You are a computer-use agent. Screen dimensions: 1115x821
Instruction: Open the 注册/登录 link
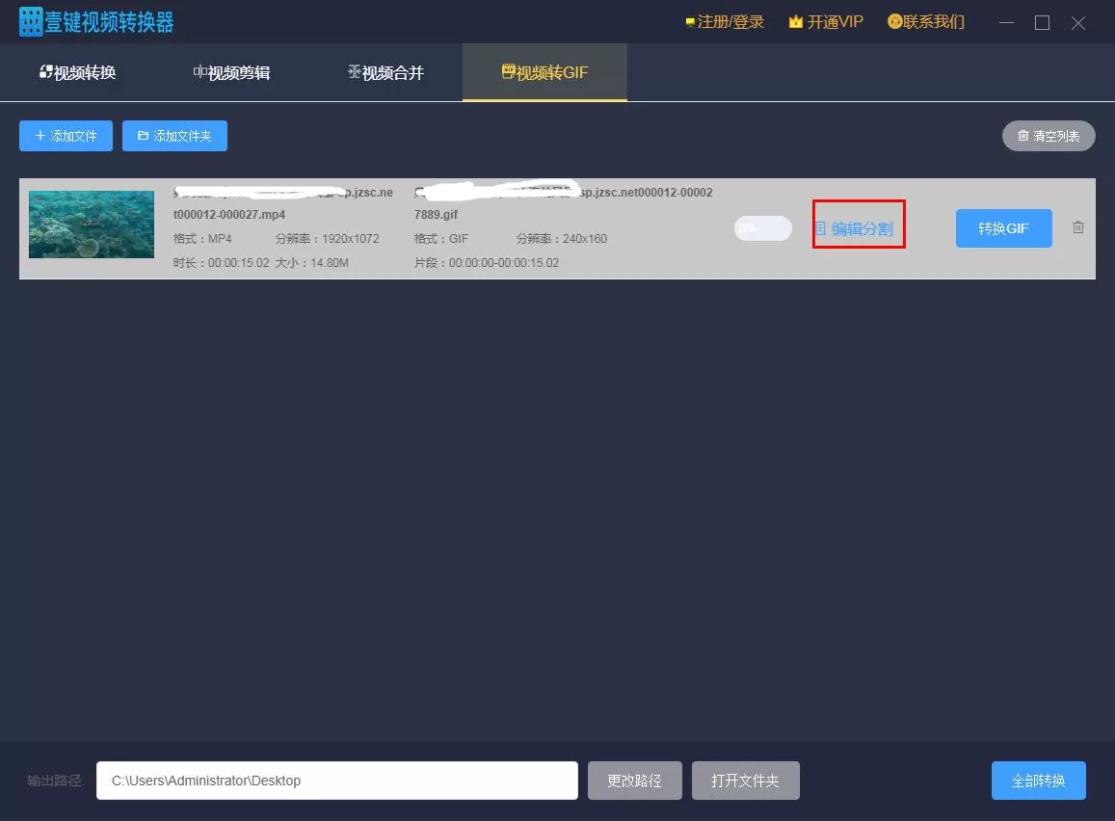pos(725,22)
